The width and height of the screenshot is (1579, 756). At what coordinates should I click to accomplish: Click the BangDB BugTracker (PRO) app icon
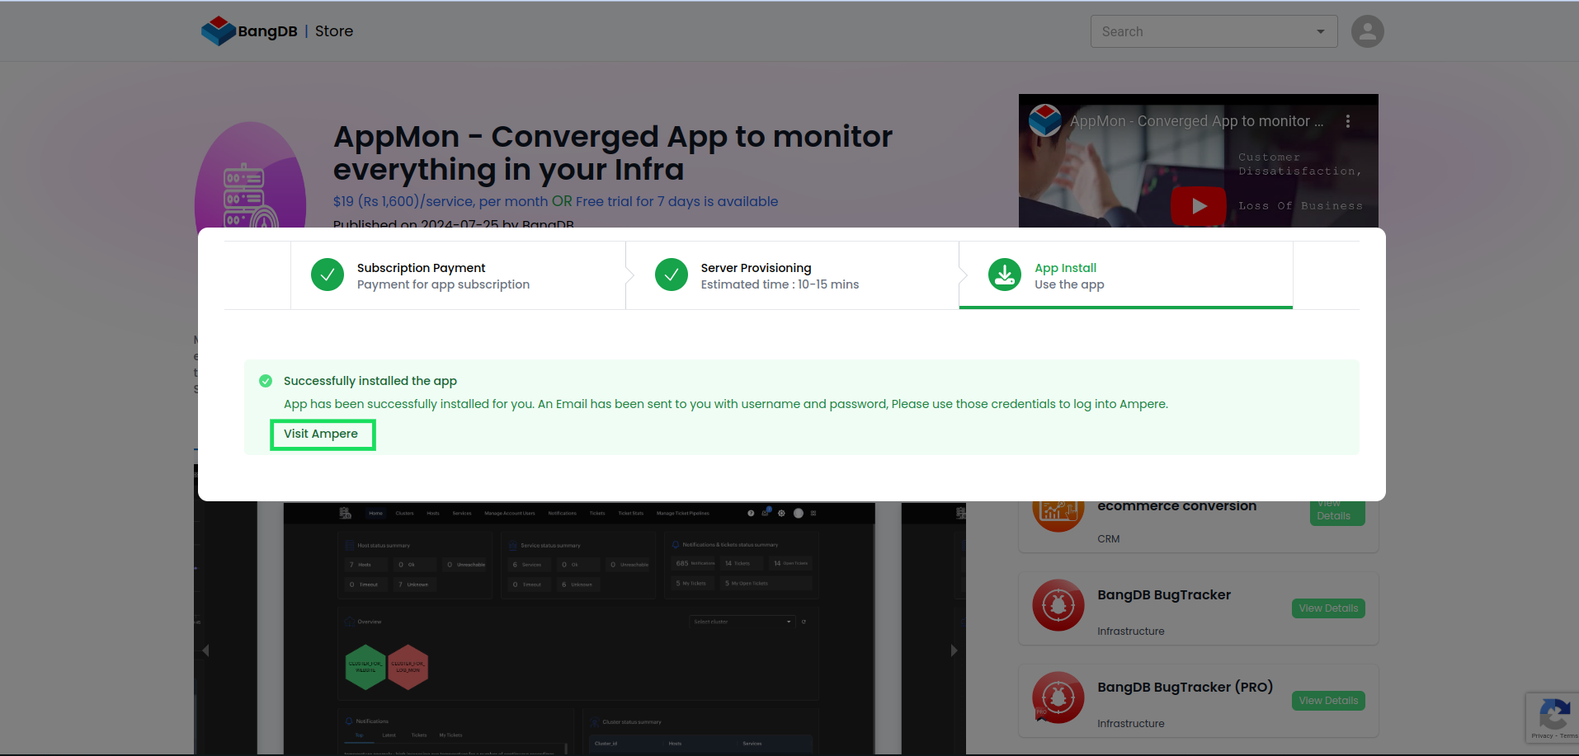1058,697
